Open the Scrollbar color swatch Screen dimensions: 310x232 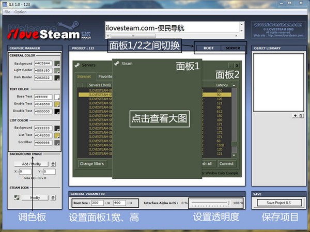point(57,143)
